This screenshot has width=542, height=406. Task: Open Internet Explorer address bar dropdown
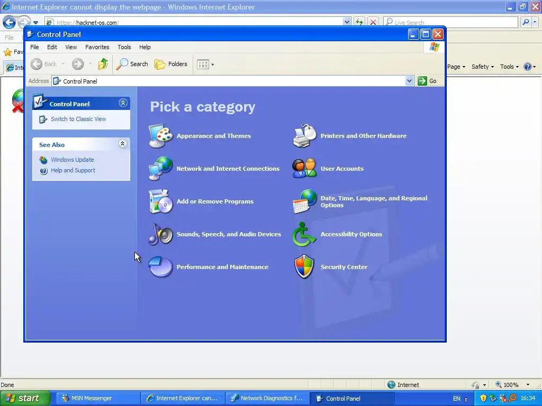tap(347, 22)
